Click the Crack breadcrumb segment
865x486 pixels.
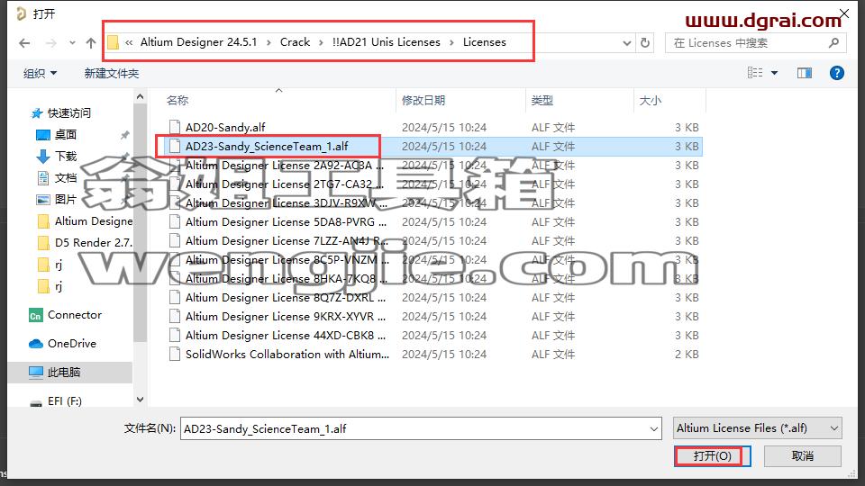[x=296, y=42]
